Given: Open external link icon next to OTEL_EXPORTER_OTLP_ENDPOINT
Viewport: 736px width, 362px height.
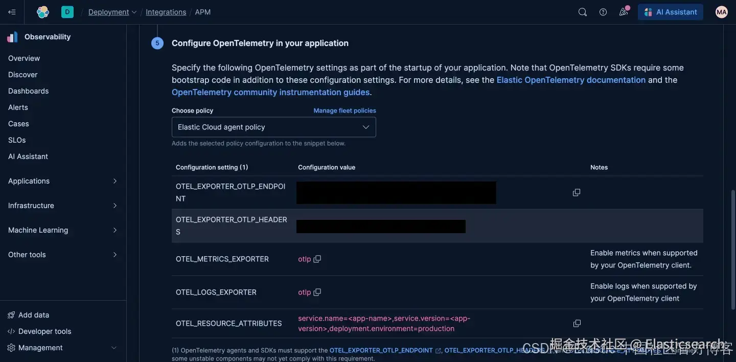Looking at the screenshot, I should tap(438, 351).
